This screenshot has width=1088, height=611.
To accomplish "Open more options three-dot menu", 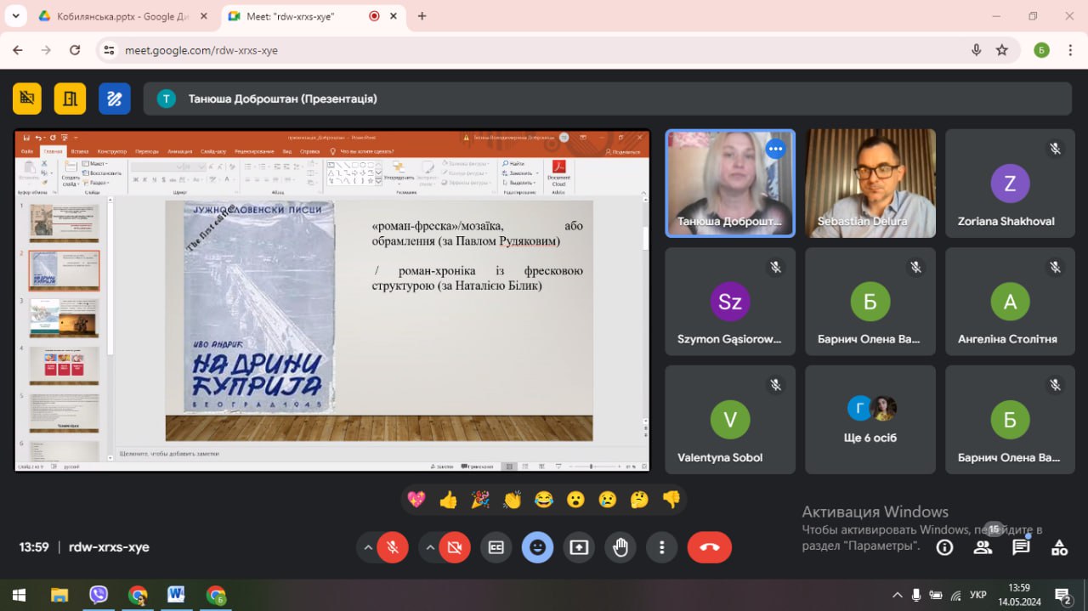I will [661, 547].
